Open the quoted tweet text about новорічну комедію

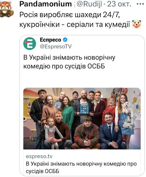[69, 62]
